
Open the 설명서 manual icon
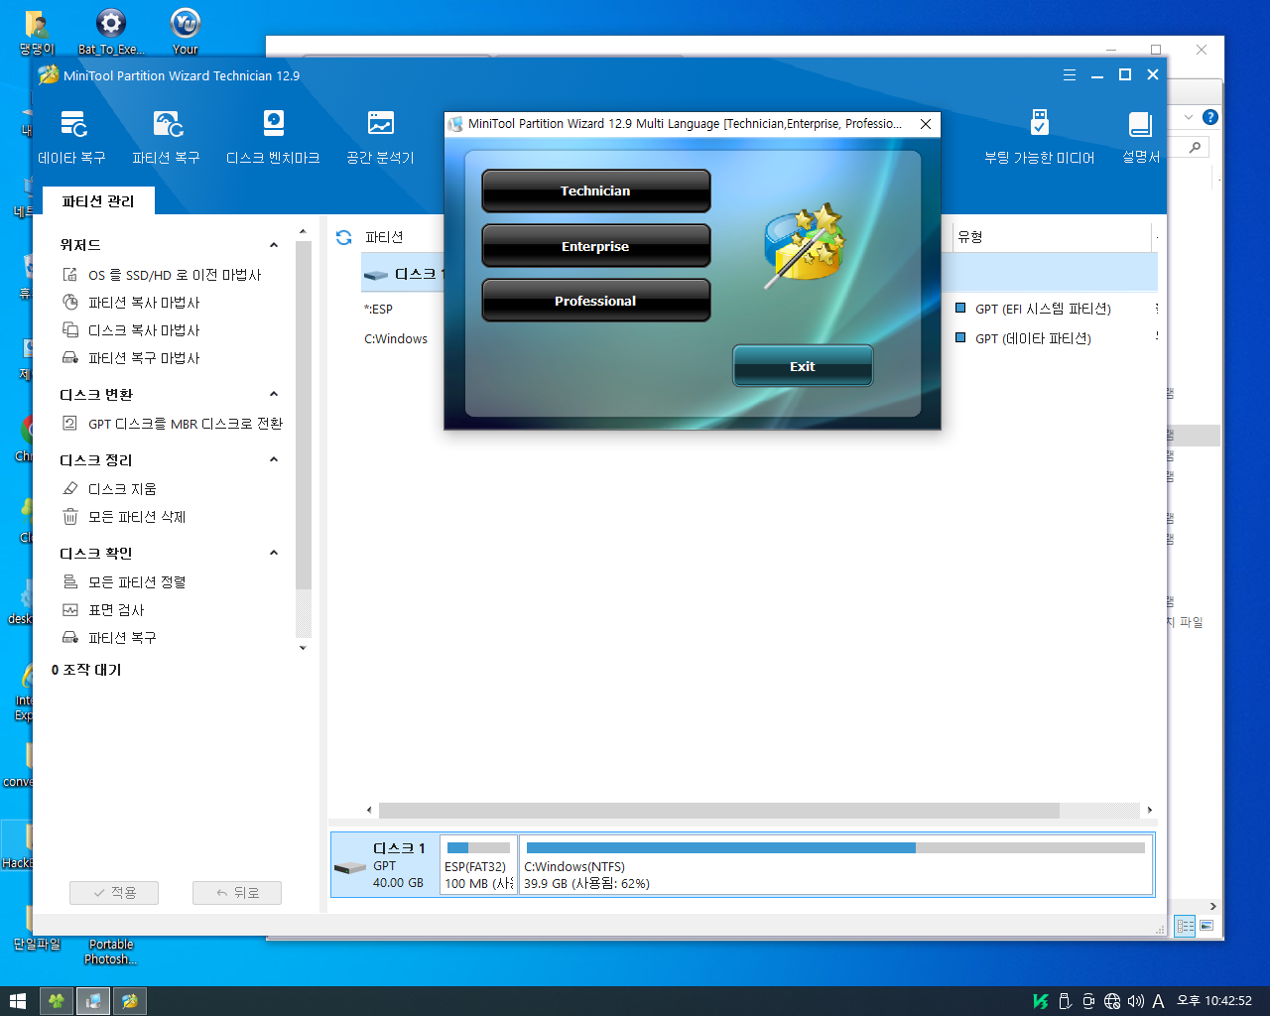pos(1140,137)
